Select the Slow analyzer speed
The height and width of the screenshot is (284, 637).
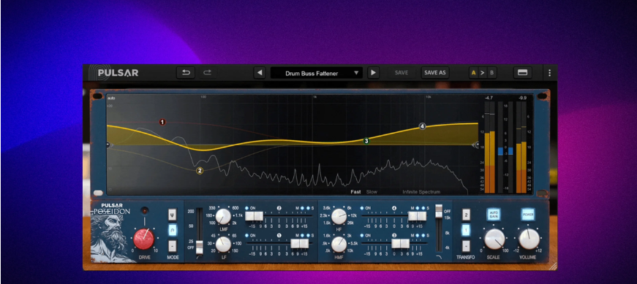click(x=372, y=192)
